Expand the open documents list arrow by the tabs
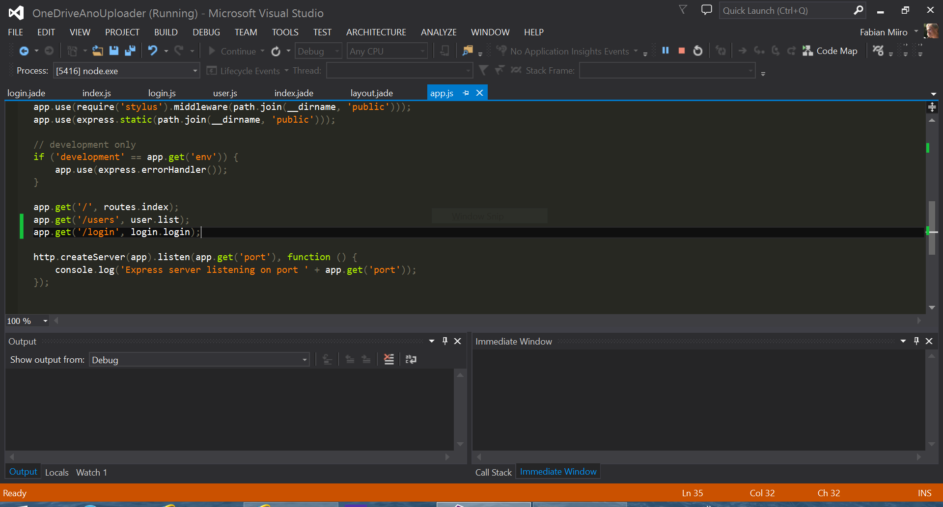 click(x=933, y=94)
